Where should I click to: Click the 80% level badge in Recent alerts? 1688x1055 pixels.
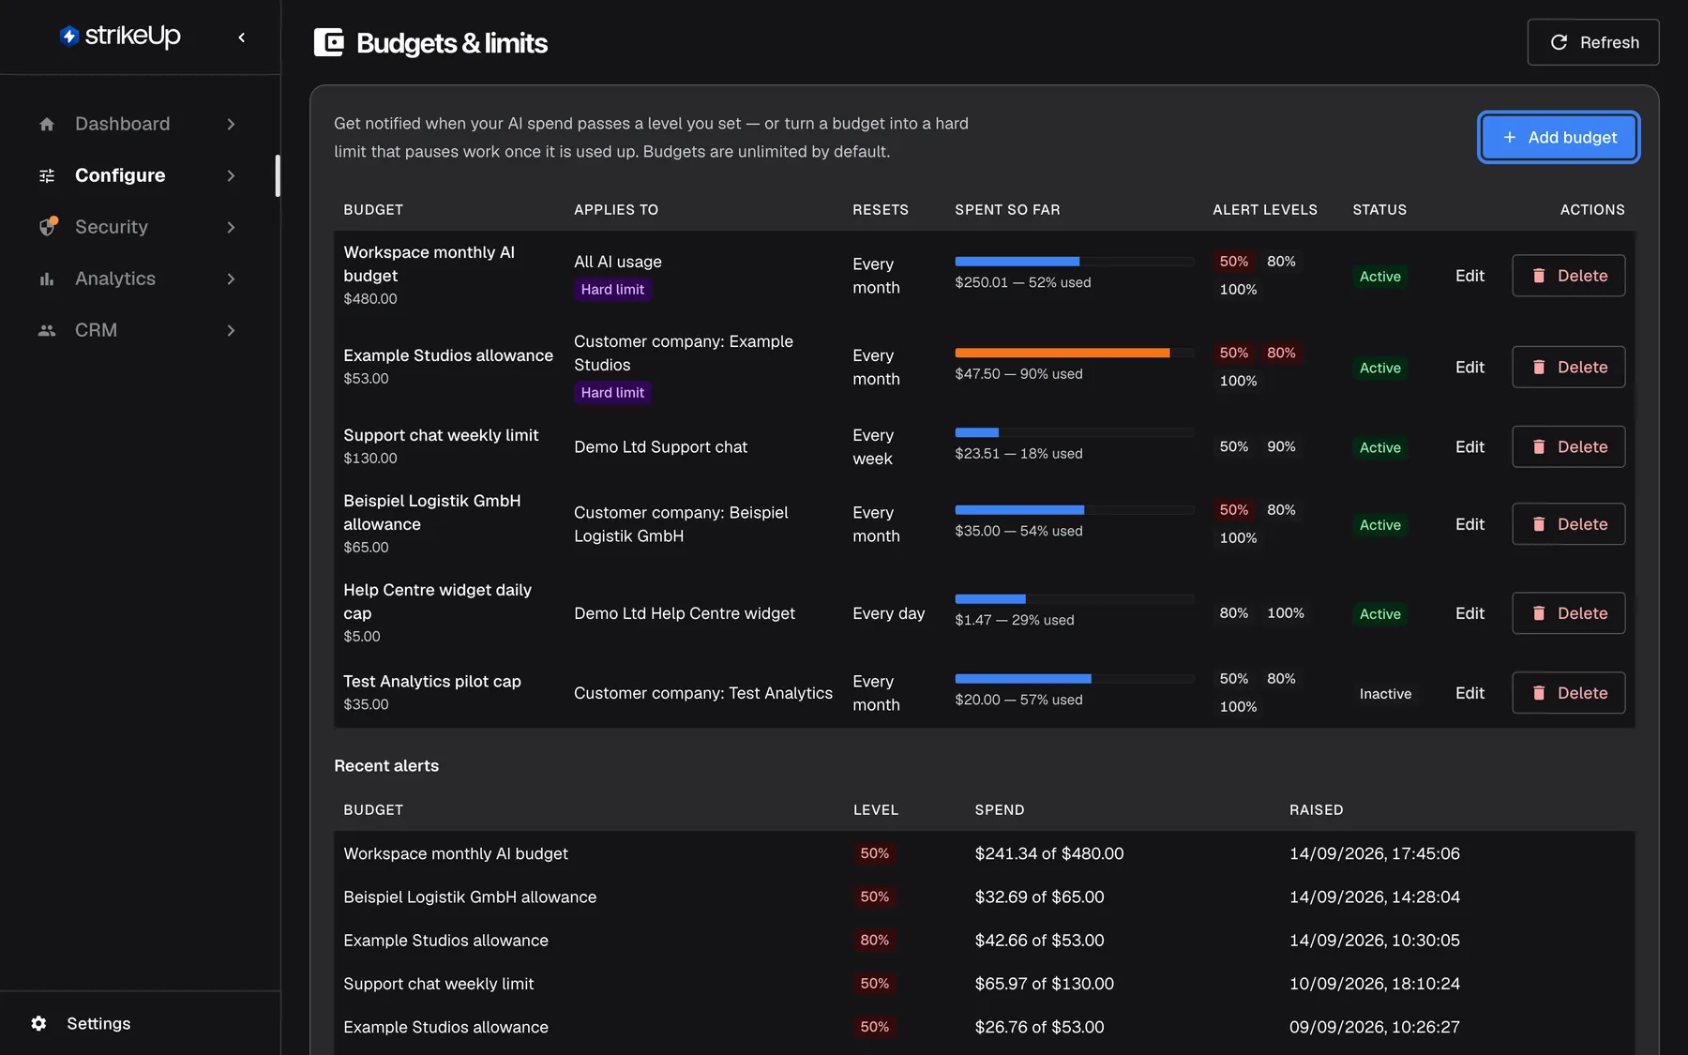874,941
